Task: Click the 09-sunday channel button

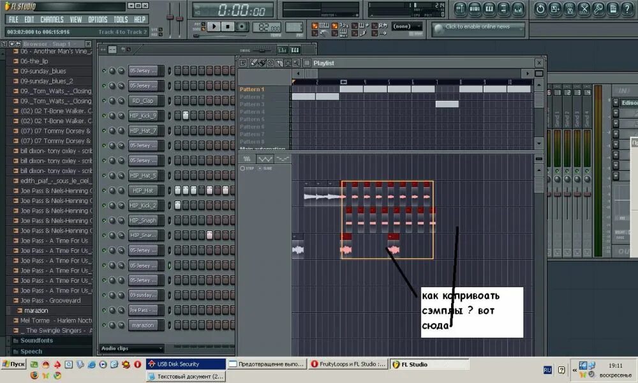Action: pos(143,295)
